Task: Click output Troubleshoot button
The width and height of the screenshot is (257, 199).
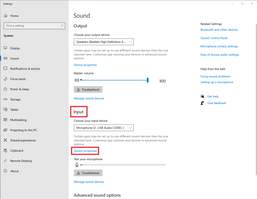Action: (x=88, y=89)
